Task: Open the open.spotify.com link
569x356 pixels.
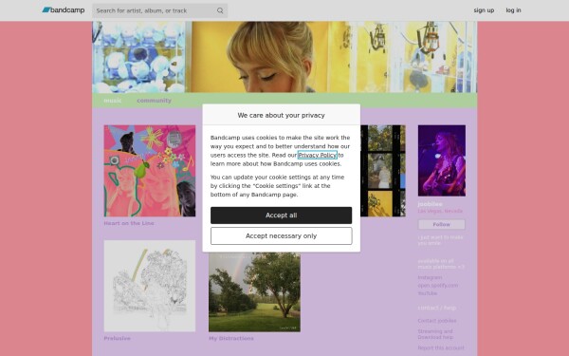Action: pyautogui.click(x=437, y=286)
